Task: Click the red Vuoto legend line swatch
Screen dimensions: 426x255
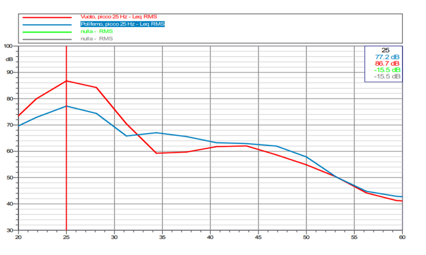Action: [x=46, y=18]
